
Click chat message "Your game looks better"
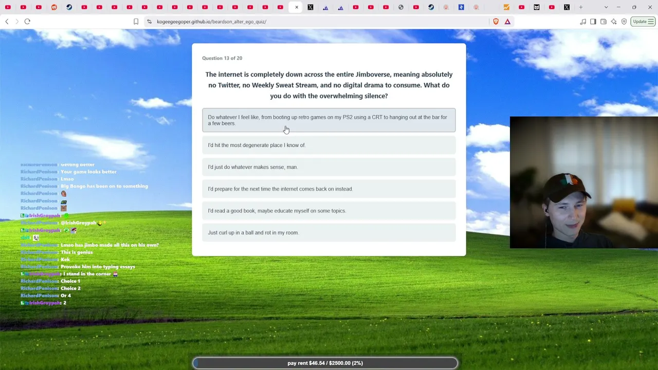[88, 172]
